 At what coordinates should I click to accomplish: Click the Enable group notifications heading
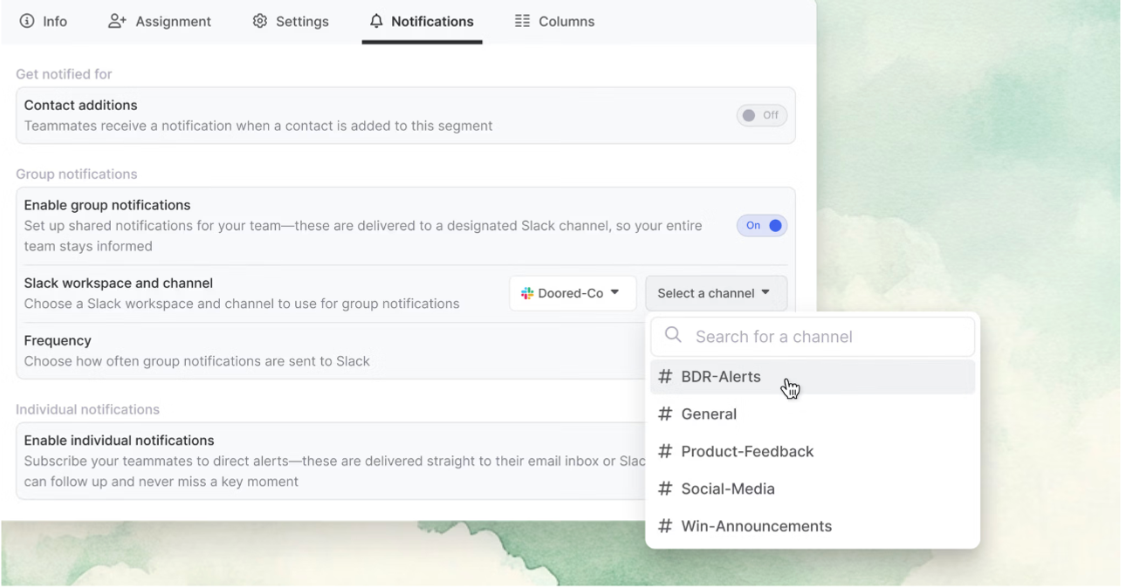[x=107, y=205]
